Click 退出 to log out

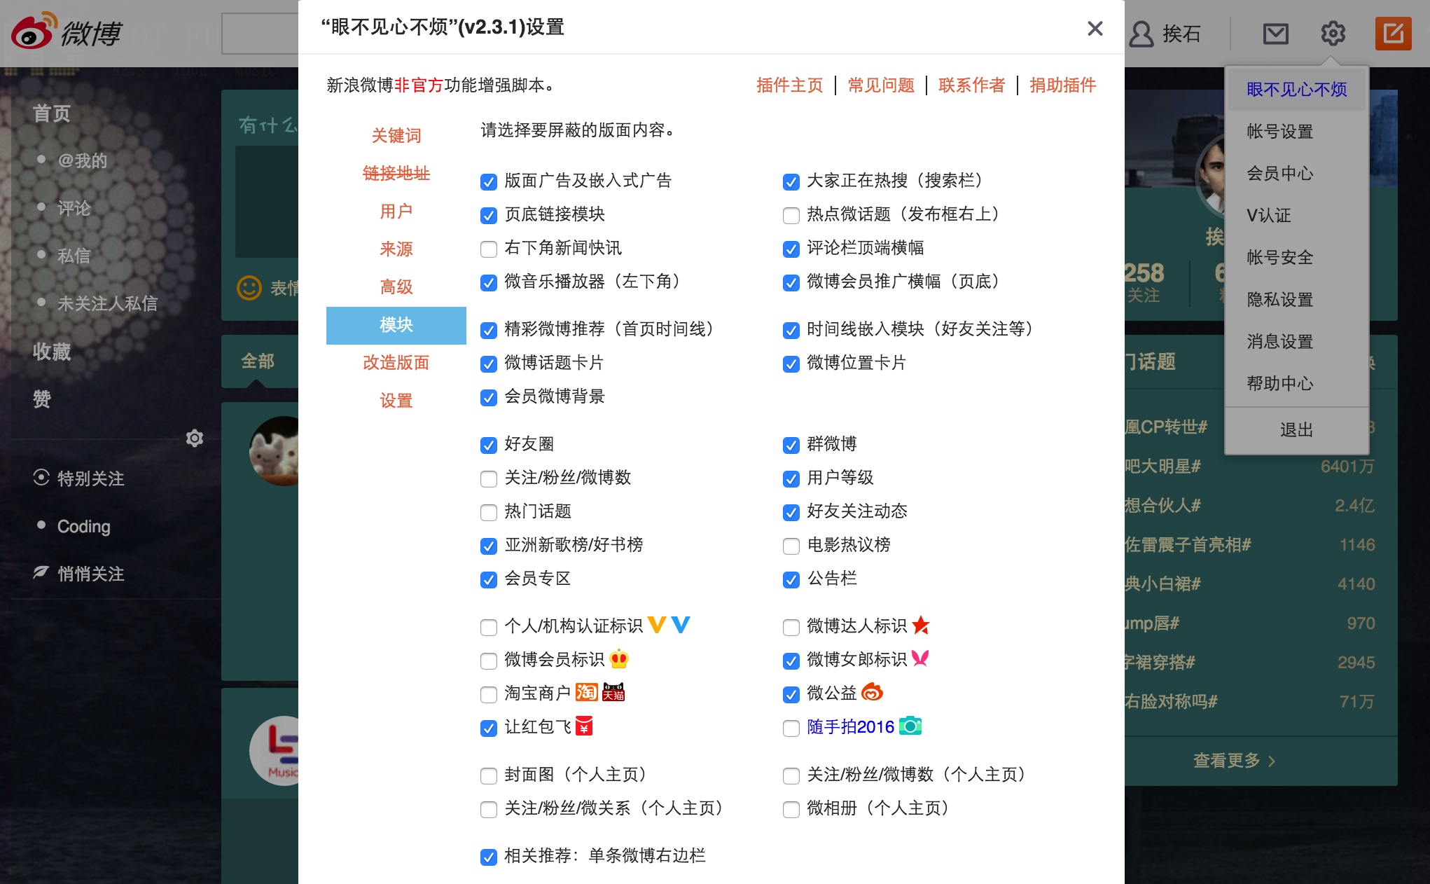[x=1296, y=429]
